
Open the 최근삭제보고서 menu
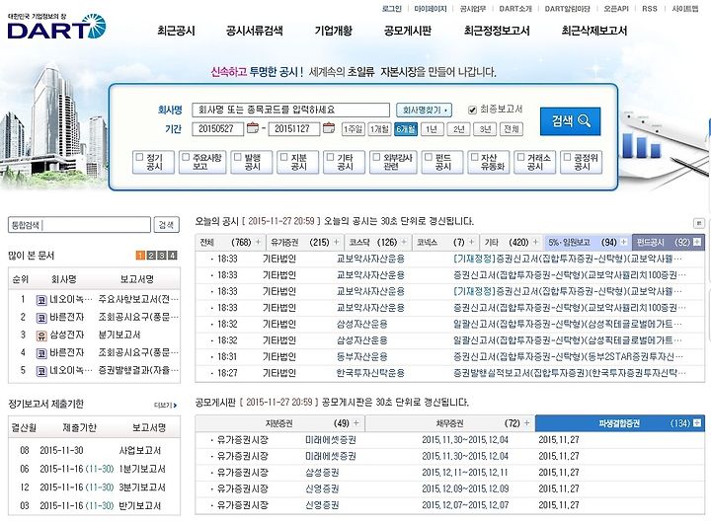point(594,31)
